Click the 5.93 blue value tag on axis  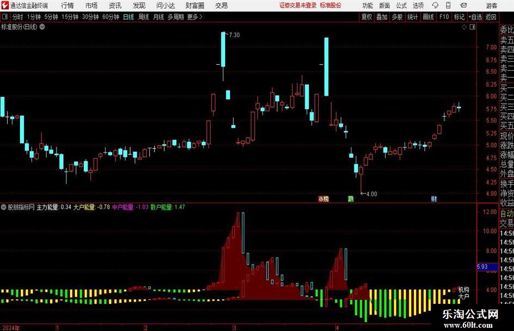[487, 267]
